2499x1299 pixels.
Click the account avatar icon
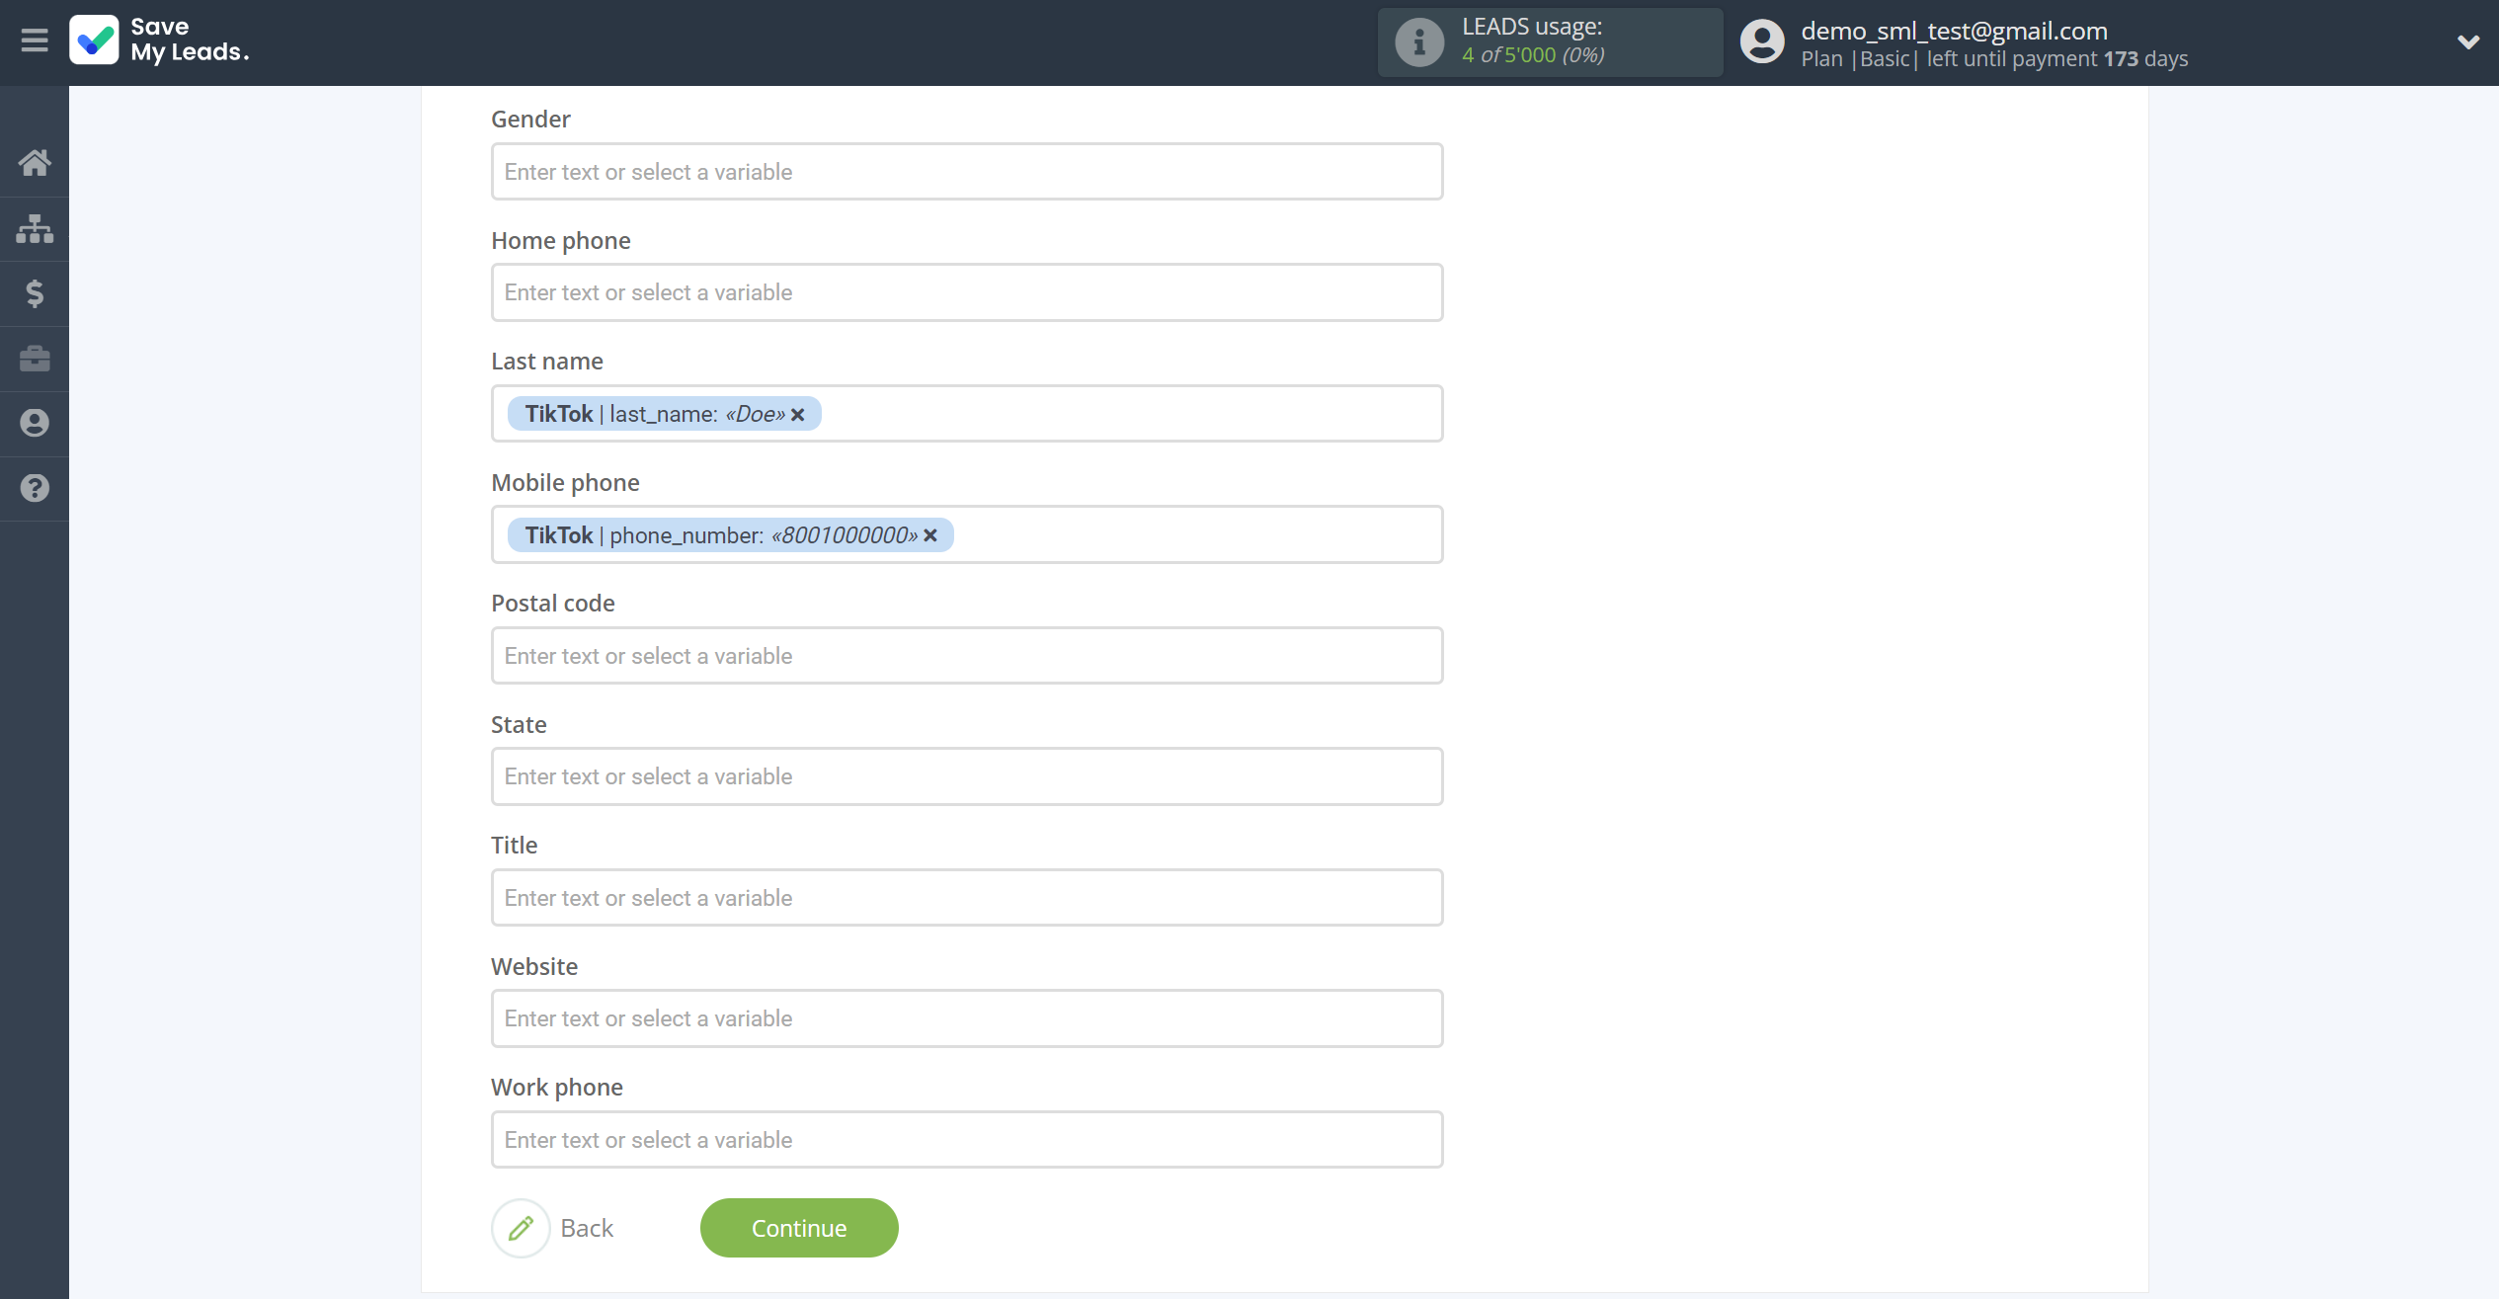[1761, 42]
